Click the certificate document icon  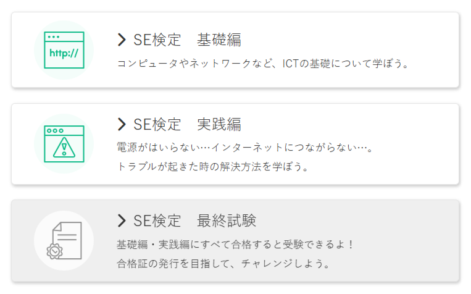[x=64, y=240]
